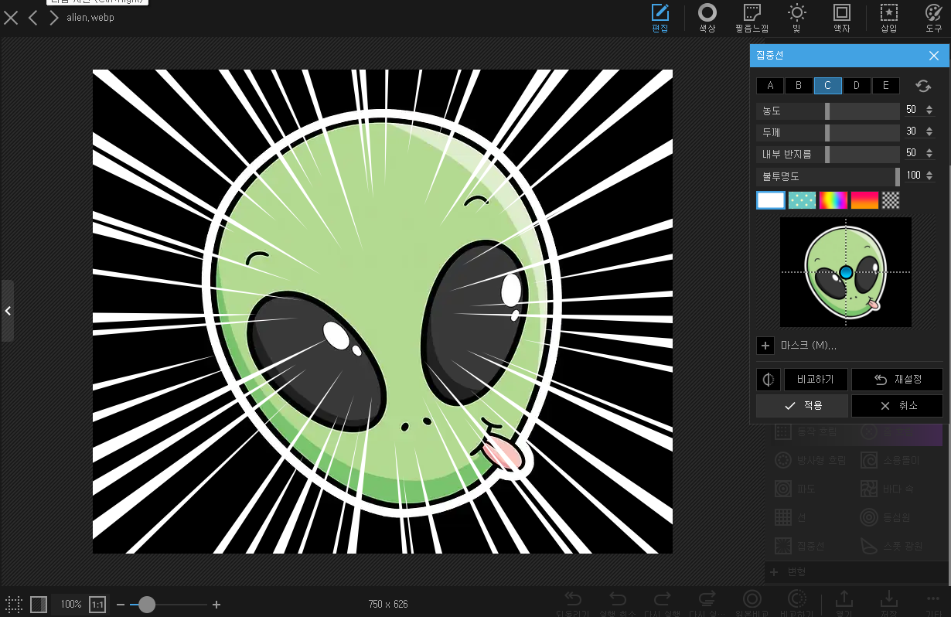The image size is (951, 617).
Task: Select the 집중선 effect icon in list
Action: pos(783,546)
